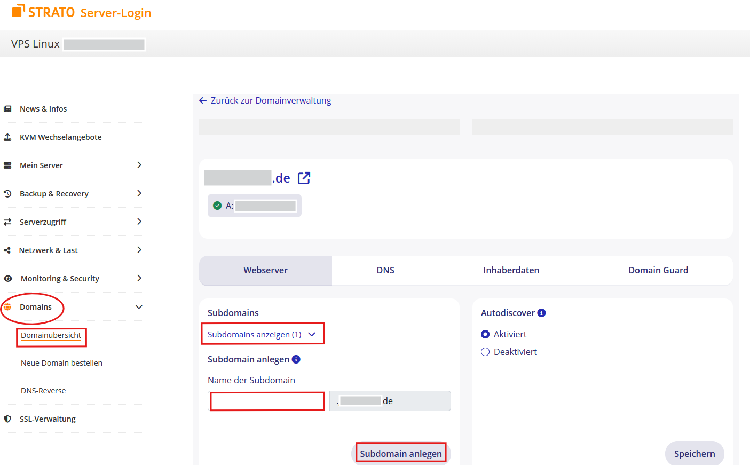Expand the Netzwerk & Last chevron

click(139, 250)
